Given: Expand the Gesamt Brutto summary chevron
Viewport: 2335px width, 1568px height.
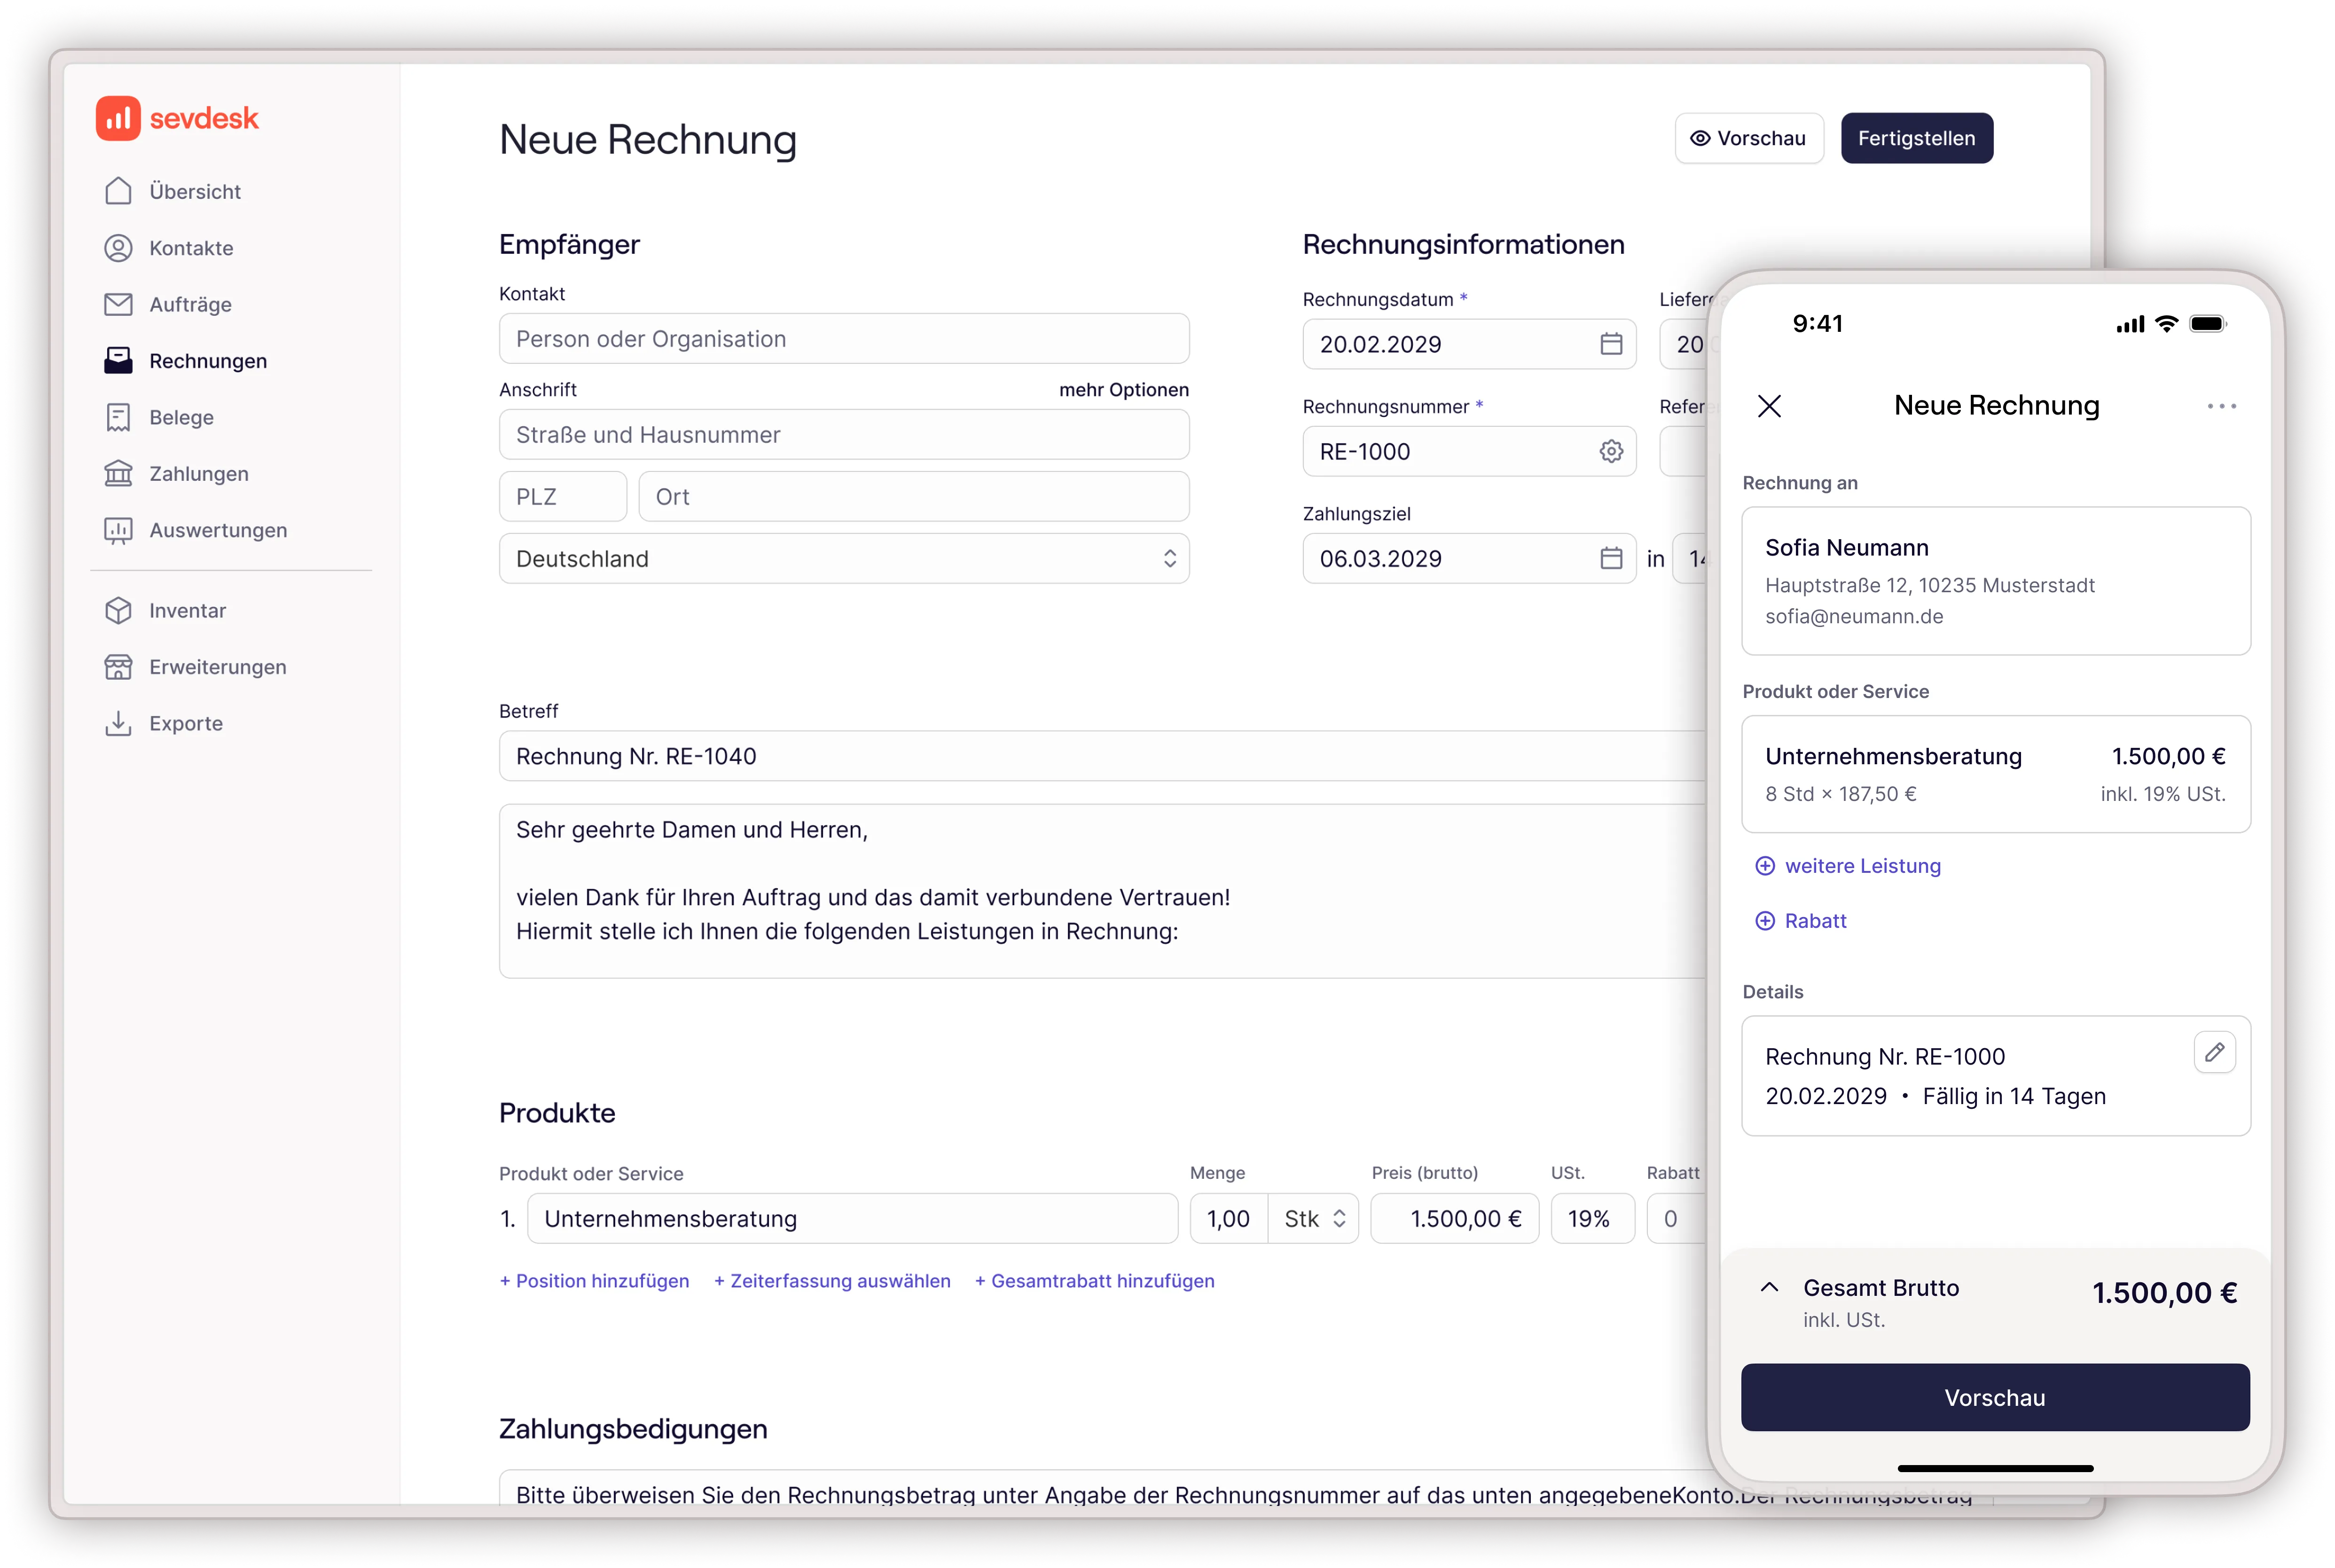Looking at the screenshot, I should coord(1769,1288).
